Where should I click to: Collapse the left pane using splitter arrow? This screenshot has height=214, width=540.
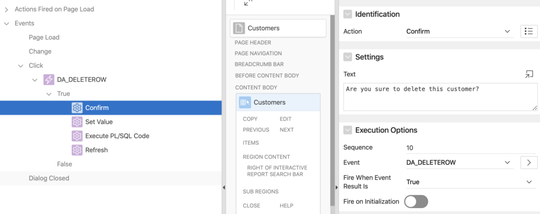point(224,187)
